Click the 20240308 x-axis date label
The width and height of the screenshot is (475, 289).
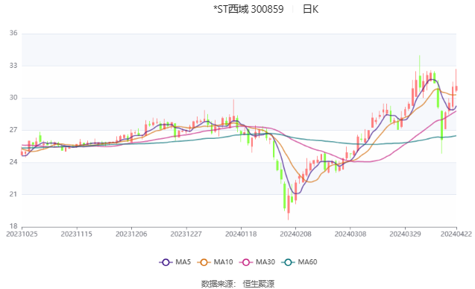click(x=350, y=234)
